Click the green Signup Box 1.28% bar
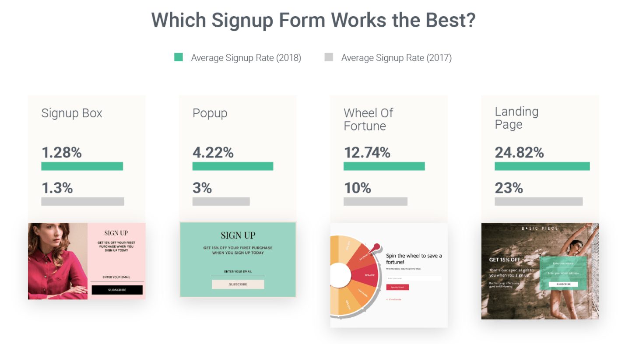This screenshot has width=632, height=344. pos(82,166)
